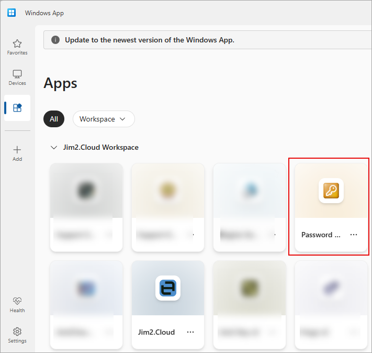372x353 pixels.
Task: Click the update notification banner text
Action: point(150,40)
